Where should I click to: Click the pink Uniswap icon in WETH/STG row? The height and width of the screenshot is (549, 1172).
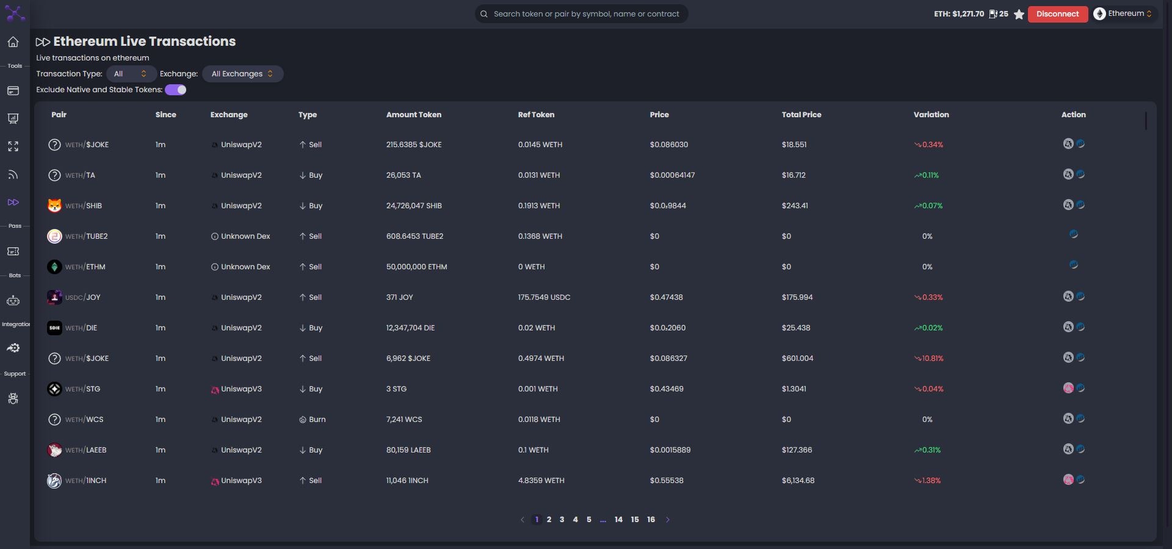point(1068,388)
